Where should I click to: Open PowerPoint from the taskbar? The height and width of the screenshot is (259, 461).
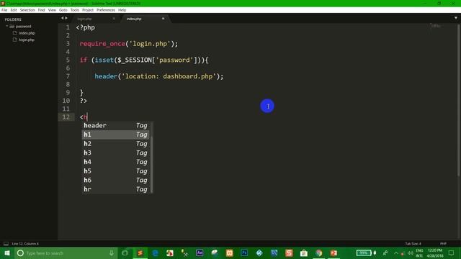pyautogui.click(x=334, y=253)
